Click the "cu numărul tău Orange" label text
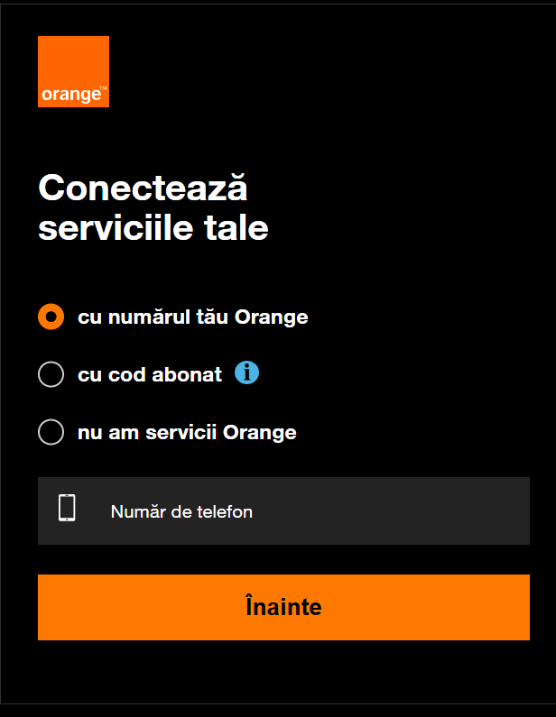 tap(193, 317)
